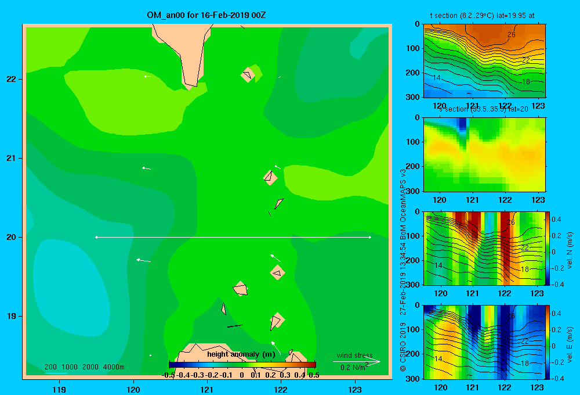This screenshot has height=395, width=580.
Task: Select the 't section (8.2..29°C) lat=19.95' heading
Action: [x=481, y=16]
